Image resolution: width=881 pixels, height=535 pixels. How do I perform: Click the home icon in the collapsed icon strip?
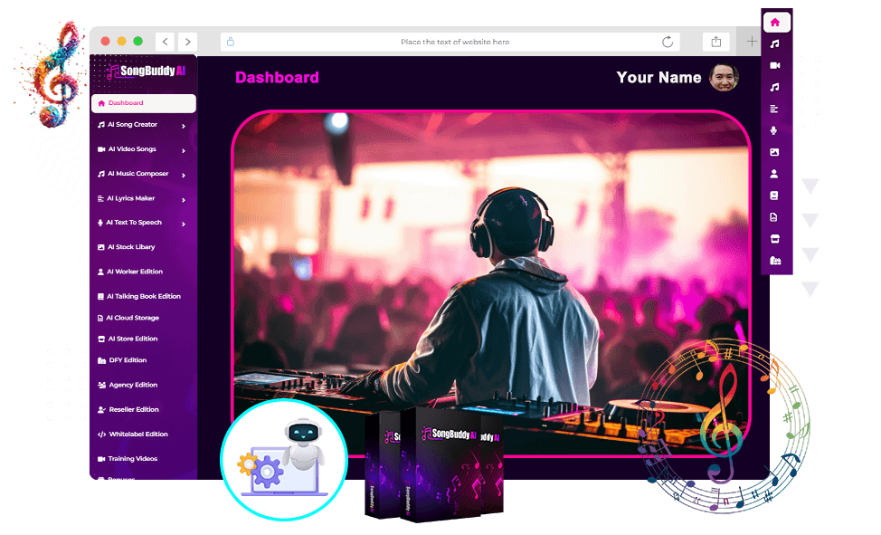click(x=775, y=23)
